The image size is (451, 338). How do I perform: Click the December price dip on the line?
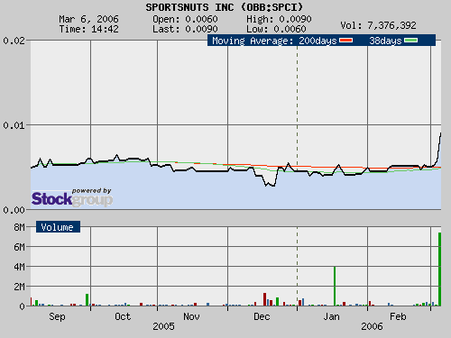[x=270, y=184]
